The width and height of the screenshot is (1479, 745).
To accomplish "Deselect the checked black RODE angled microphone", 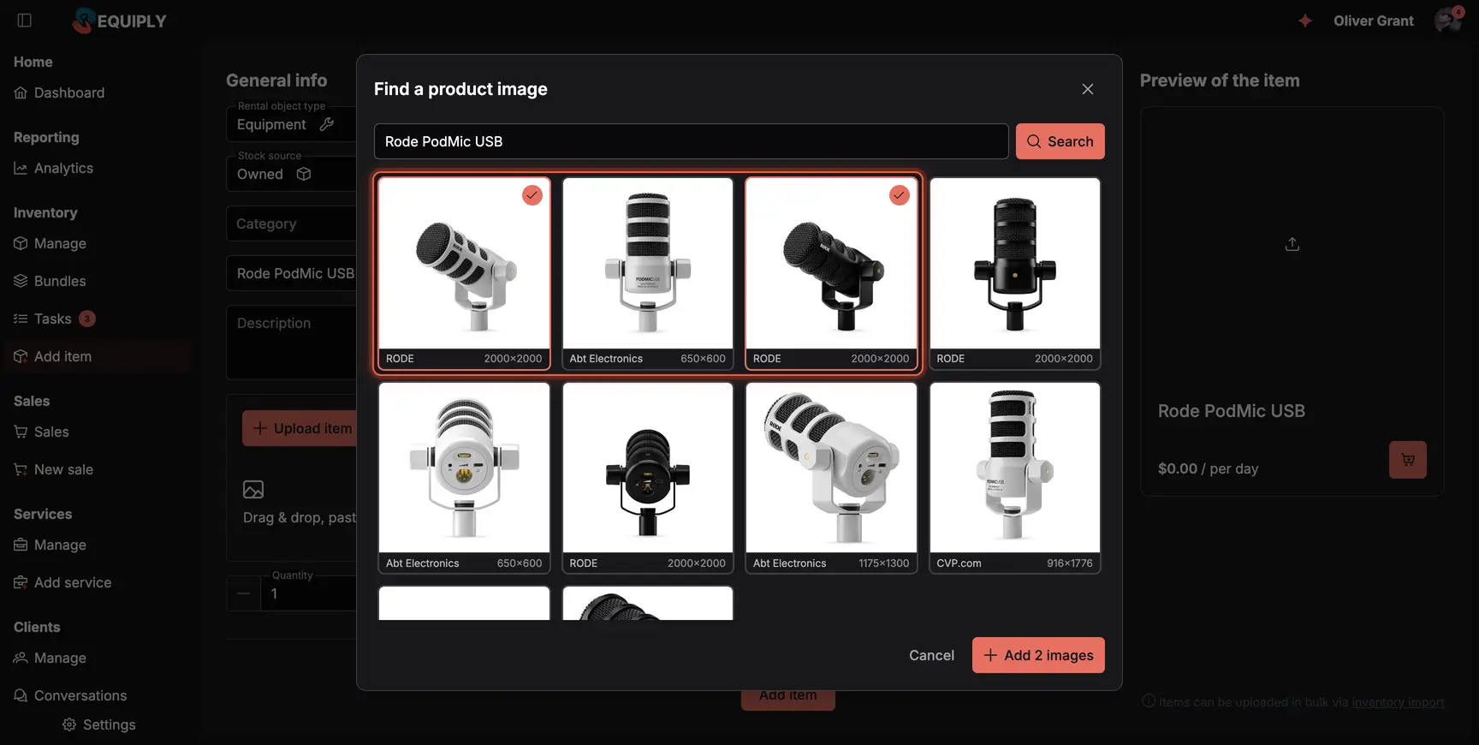I will [x=831, y=273].
